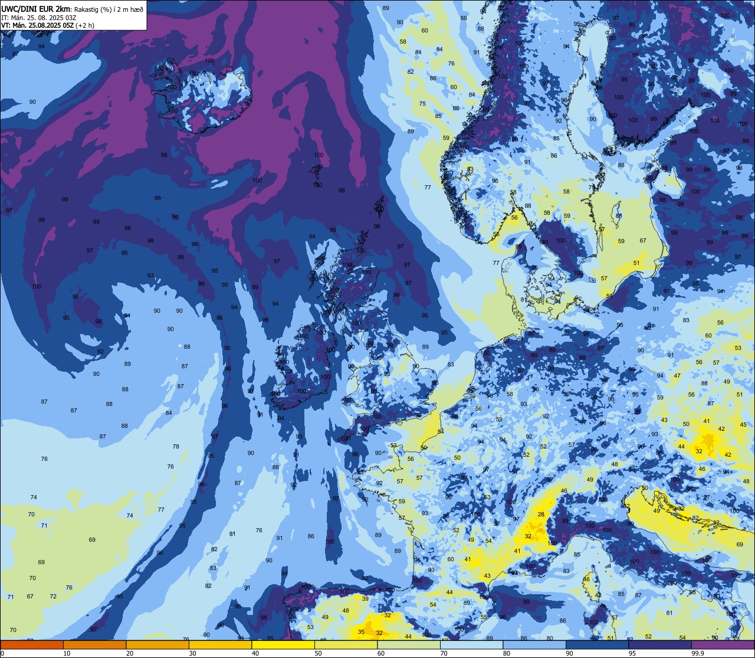The image size is (755, 658).
Task: Click the 50–60 pale yellow legend segment
Action: point(346,644)
